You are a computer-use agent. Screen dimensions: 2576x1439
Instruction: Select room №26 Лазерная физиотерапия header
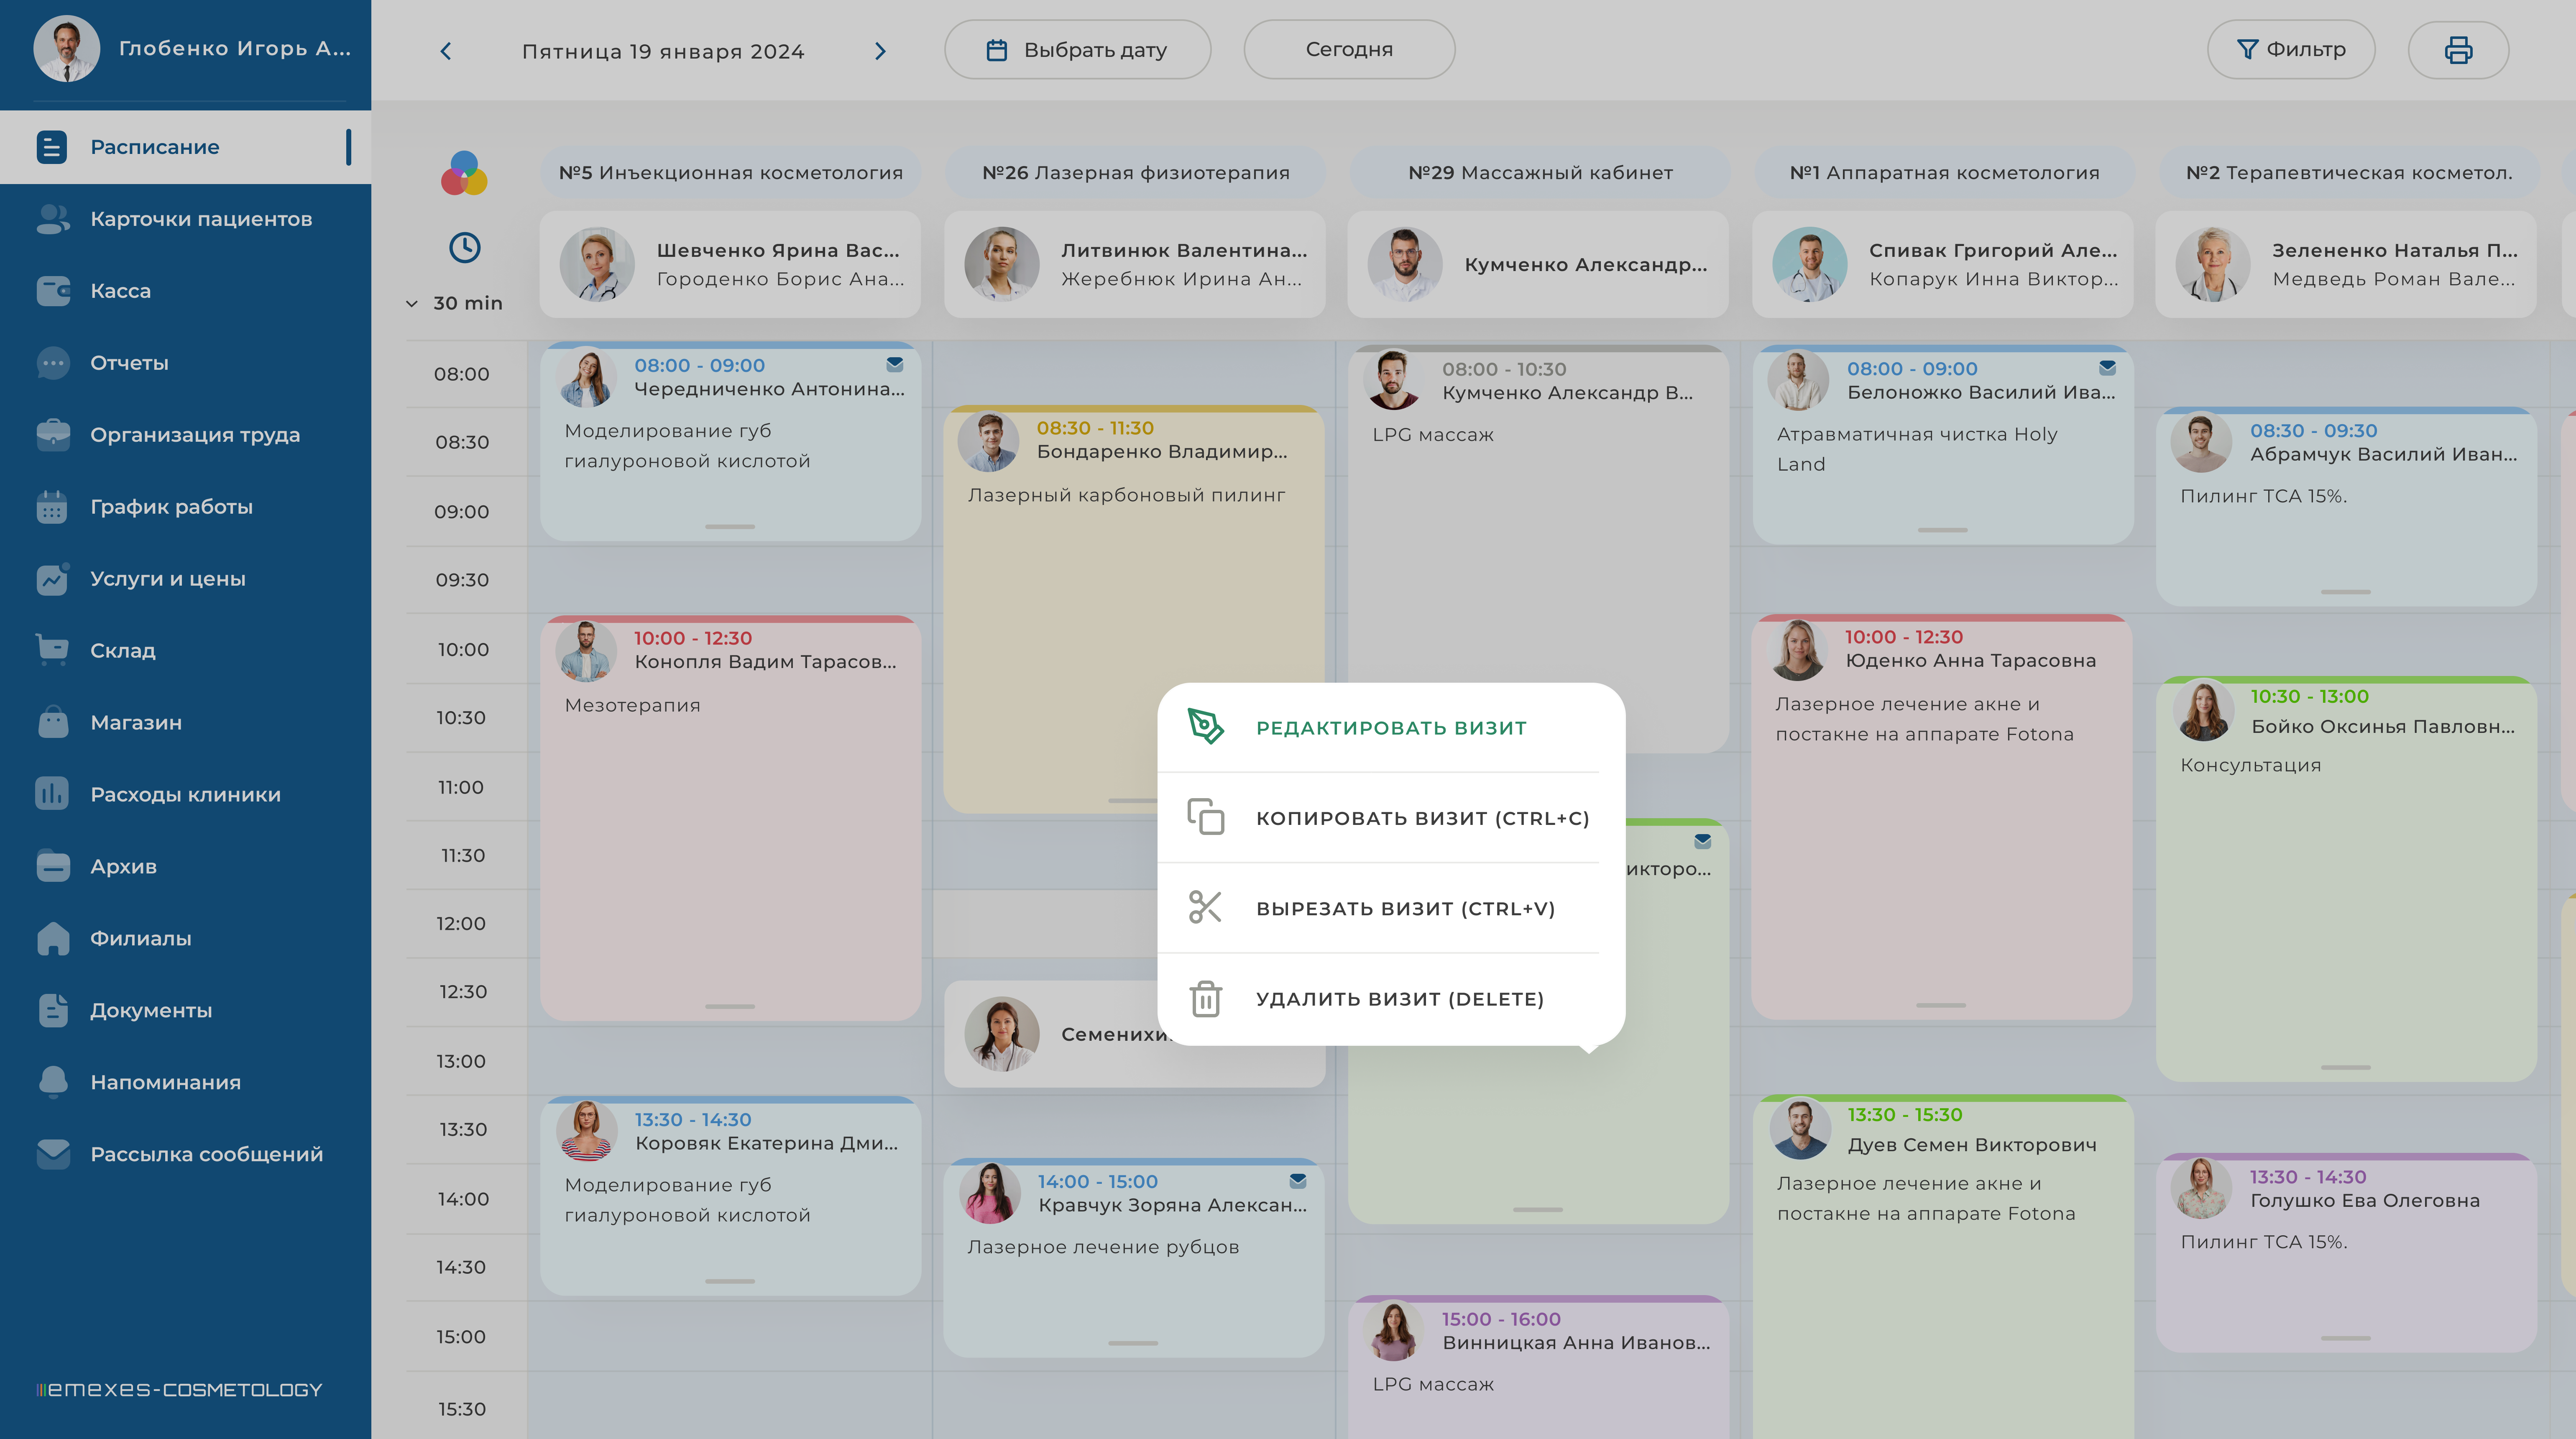pos(1135,173)
